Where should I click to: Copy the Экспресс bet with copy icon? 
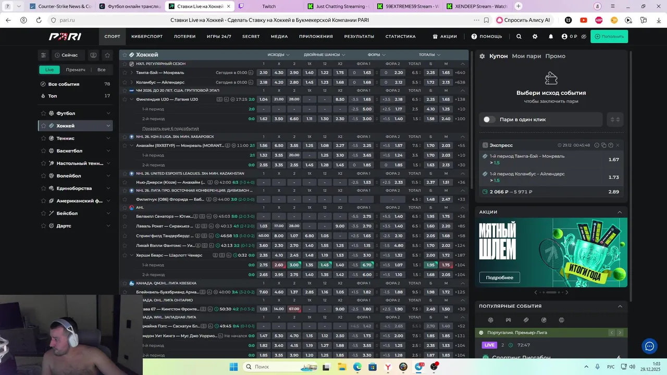click(x=603, y=145)
